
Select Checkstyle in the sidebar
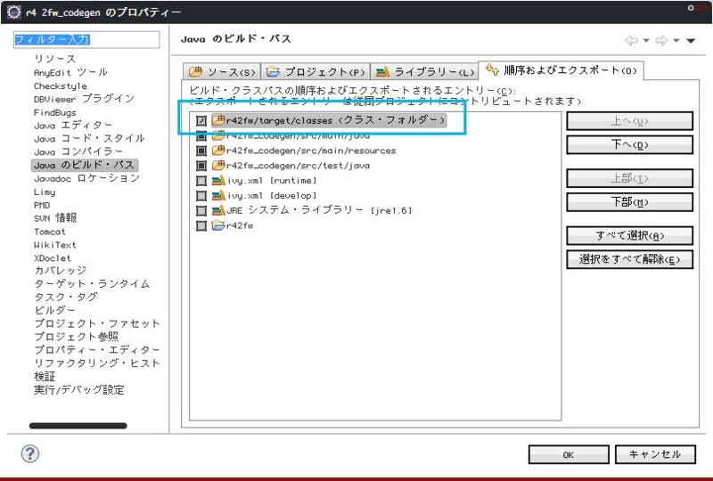(x=60, y=86)
